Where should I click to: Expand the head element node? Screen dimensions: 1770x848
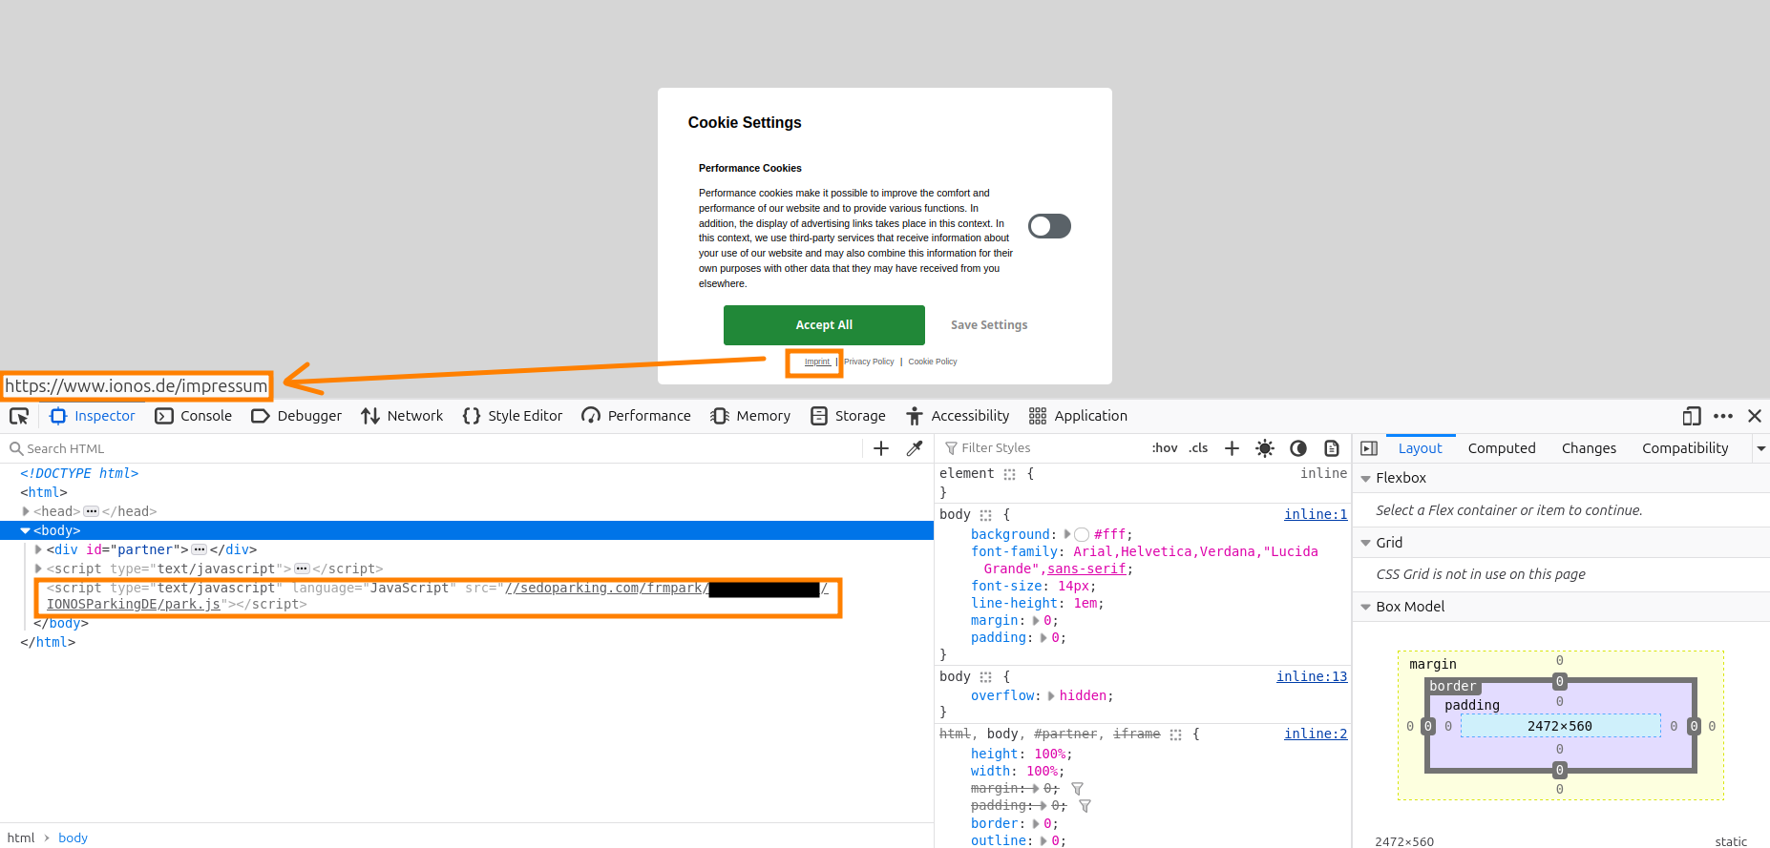click(26, 511)
